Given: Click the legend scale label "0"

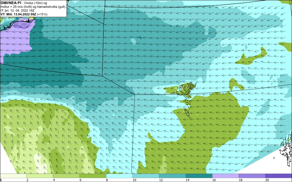Looking at the screenshot, I should (1, 180).
